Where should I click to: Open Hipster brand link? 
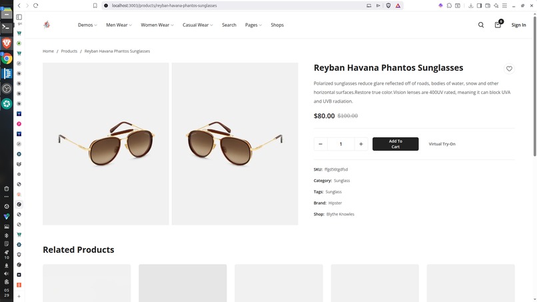335,203
